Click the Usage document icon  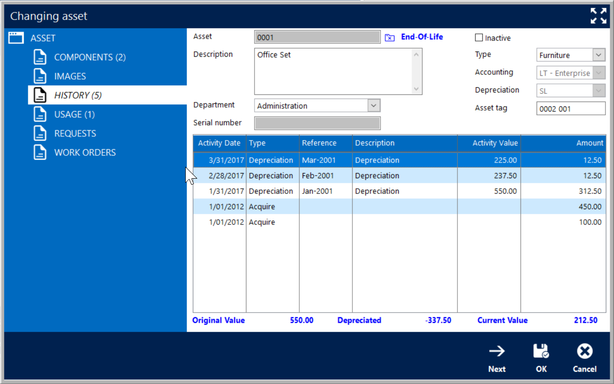(x=40, y=114)
